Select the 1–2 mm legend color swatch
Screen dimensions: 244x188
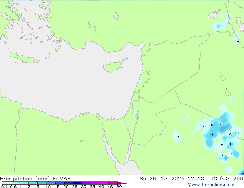point(24,183)
